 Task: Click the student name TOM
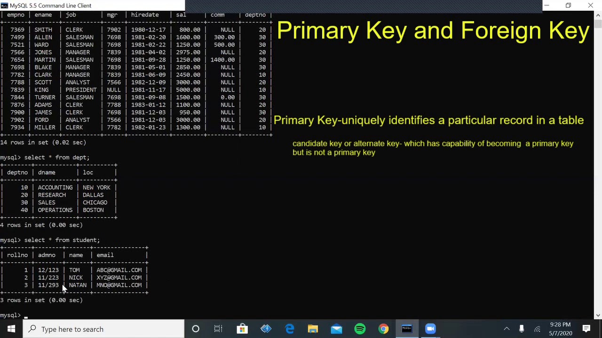point(74,270)
